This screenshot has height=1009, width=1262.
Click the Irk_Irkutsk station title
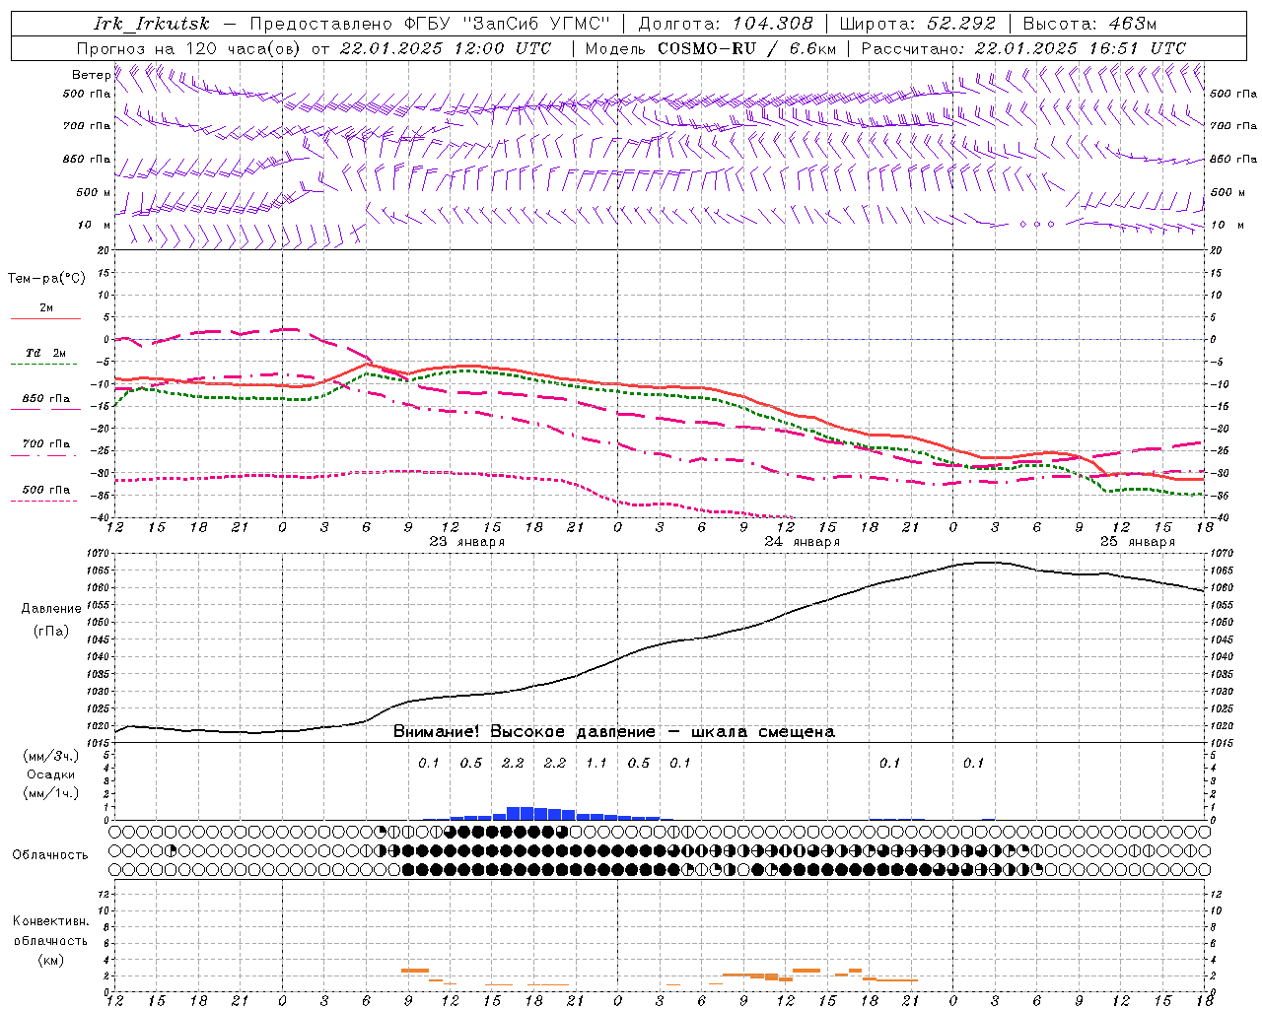tap(151, 24)
